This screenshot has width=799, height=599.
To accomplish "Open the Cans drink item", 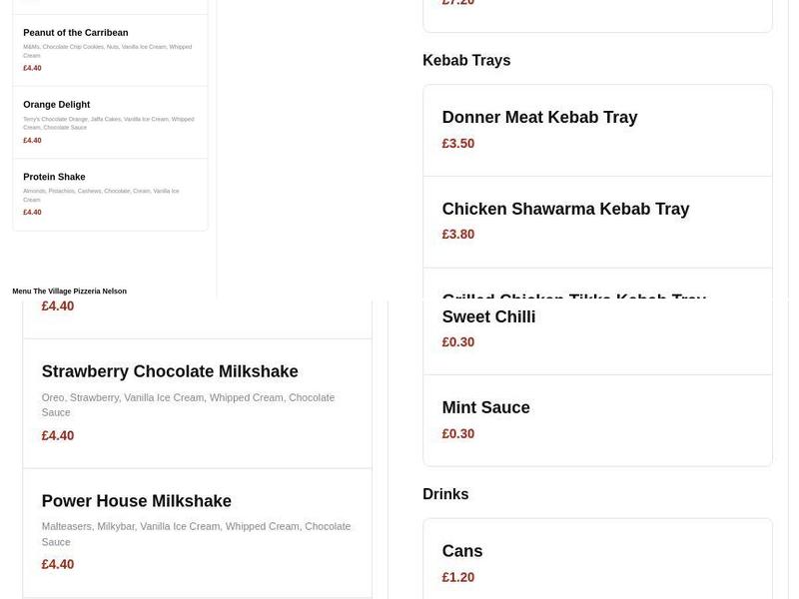I will [x=462, y=551].
